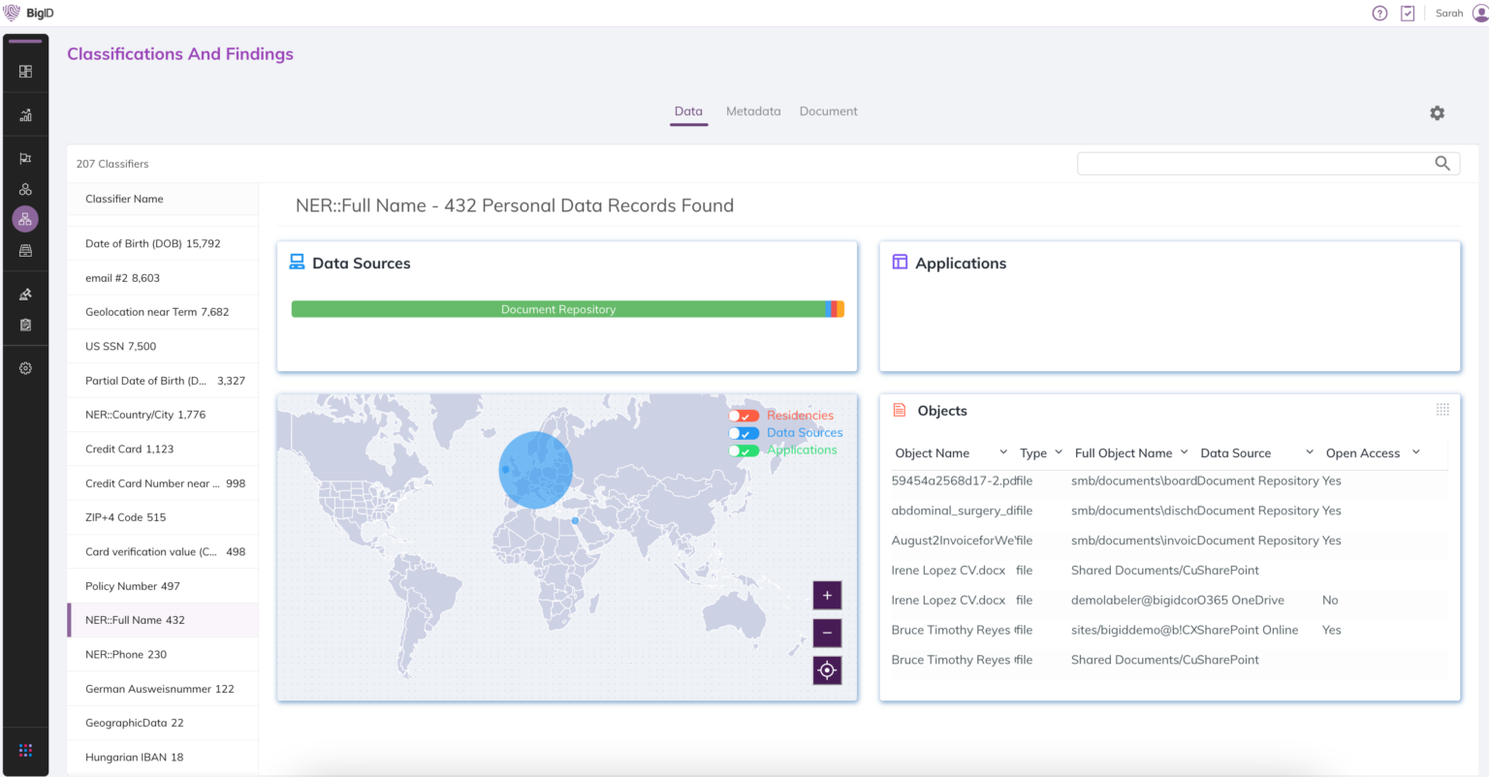Click the search magnifier icon
The height and width of the screenshot is (777, 1489).
1442,164
